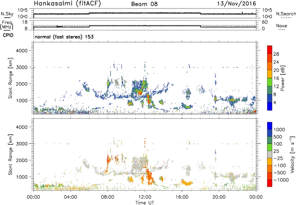Click the 28 dB power colorbar value
296x205 pixels.
coord(276,54)
